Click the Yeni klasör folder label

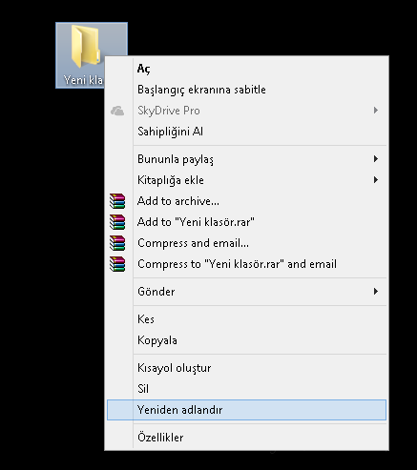pyautogui.click(x=83, y=80)
